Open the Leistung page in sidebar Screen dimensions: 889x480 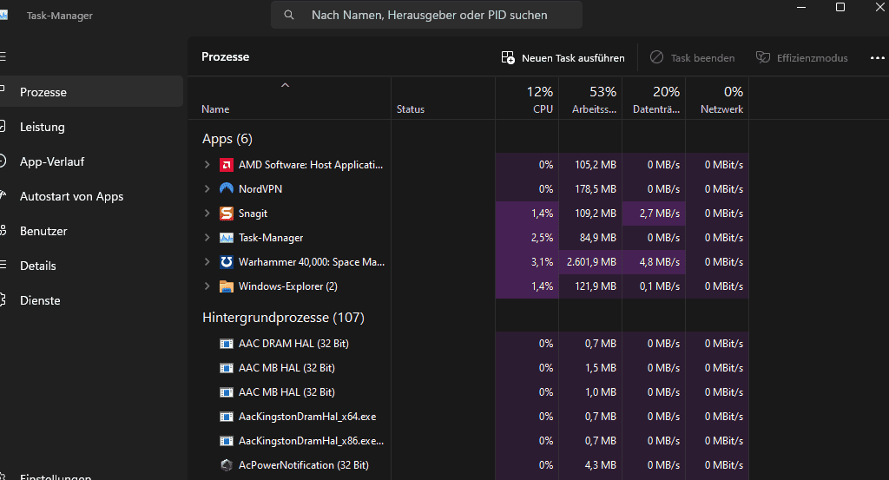[43, 127]
